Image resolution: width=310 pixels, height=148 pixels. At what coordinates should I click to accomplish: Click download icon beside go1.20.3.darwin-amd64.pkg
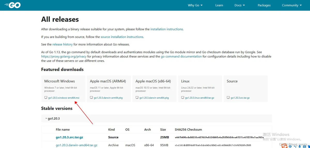pos(137,98)
